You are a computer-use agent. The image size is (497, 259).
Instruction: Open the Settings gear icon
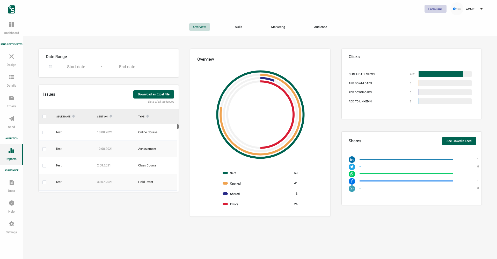pyautogui.click(x=11, y=224)
